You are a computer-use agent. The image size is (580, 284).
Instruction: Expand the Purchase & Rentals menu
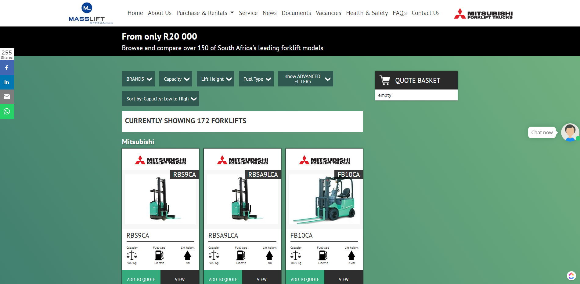point(205,13)
